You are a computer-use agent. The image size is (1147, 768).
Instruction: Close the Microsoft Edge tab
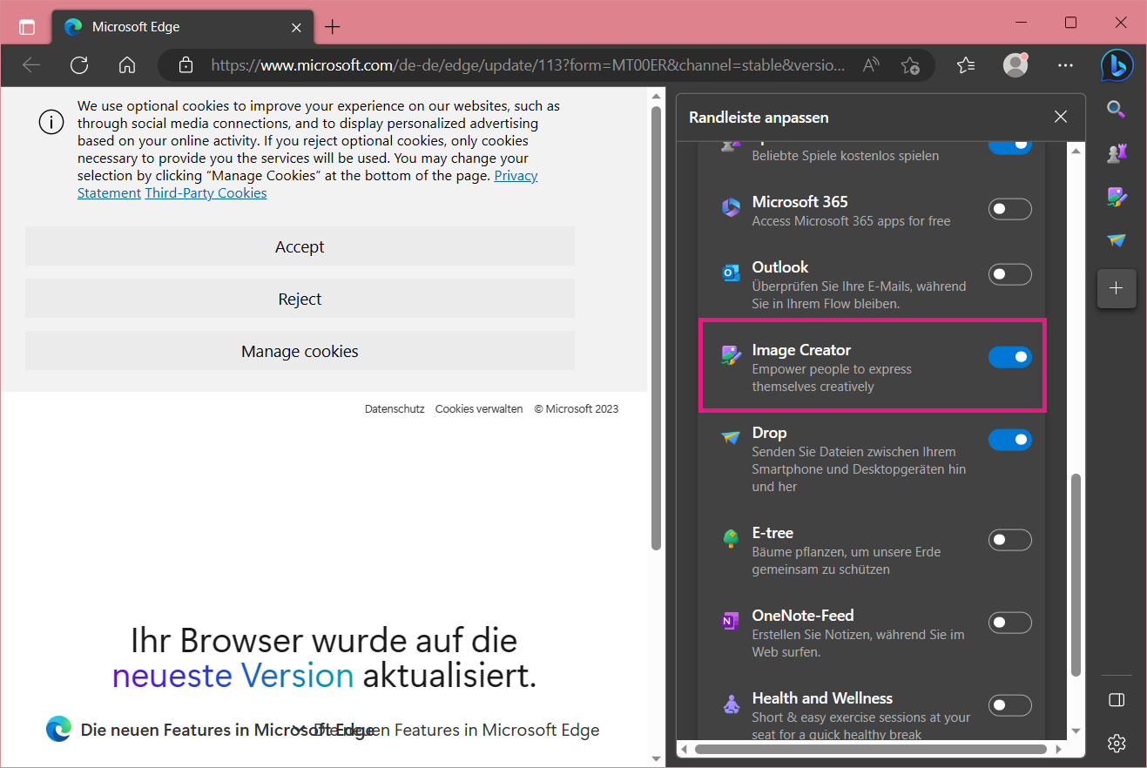tap(296, 27)
